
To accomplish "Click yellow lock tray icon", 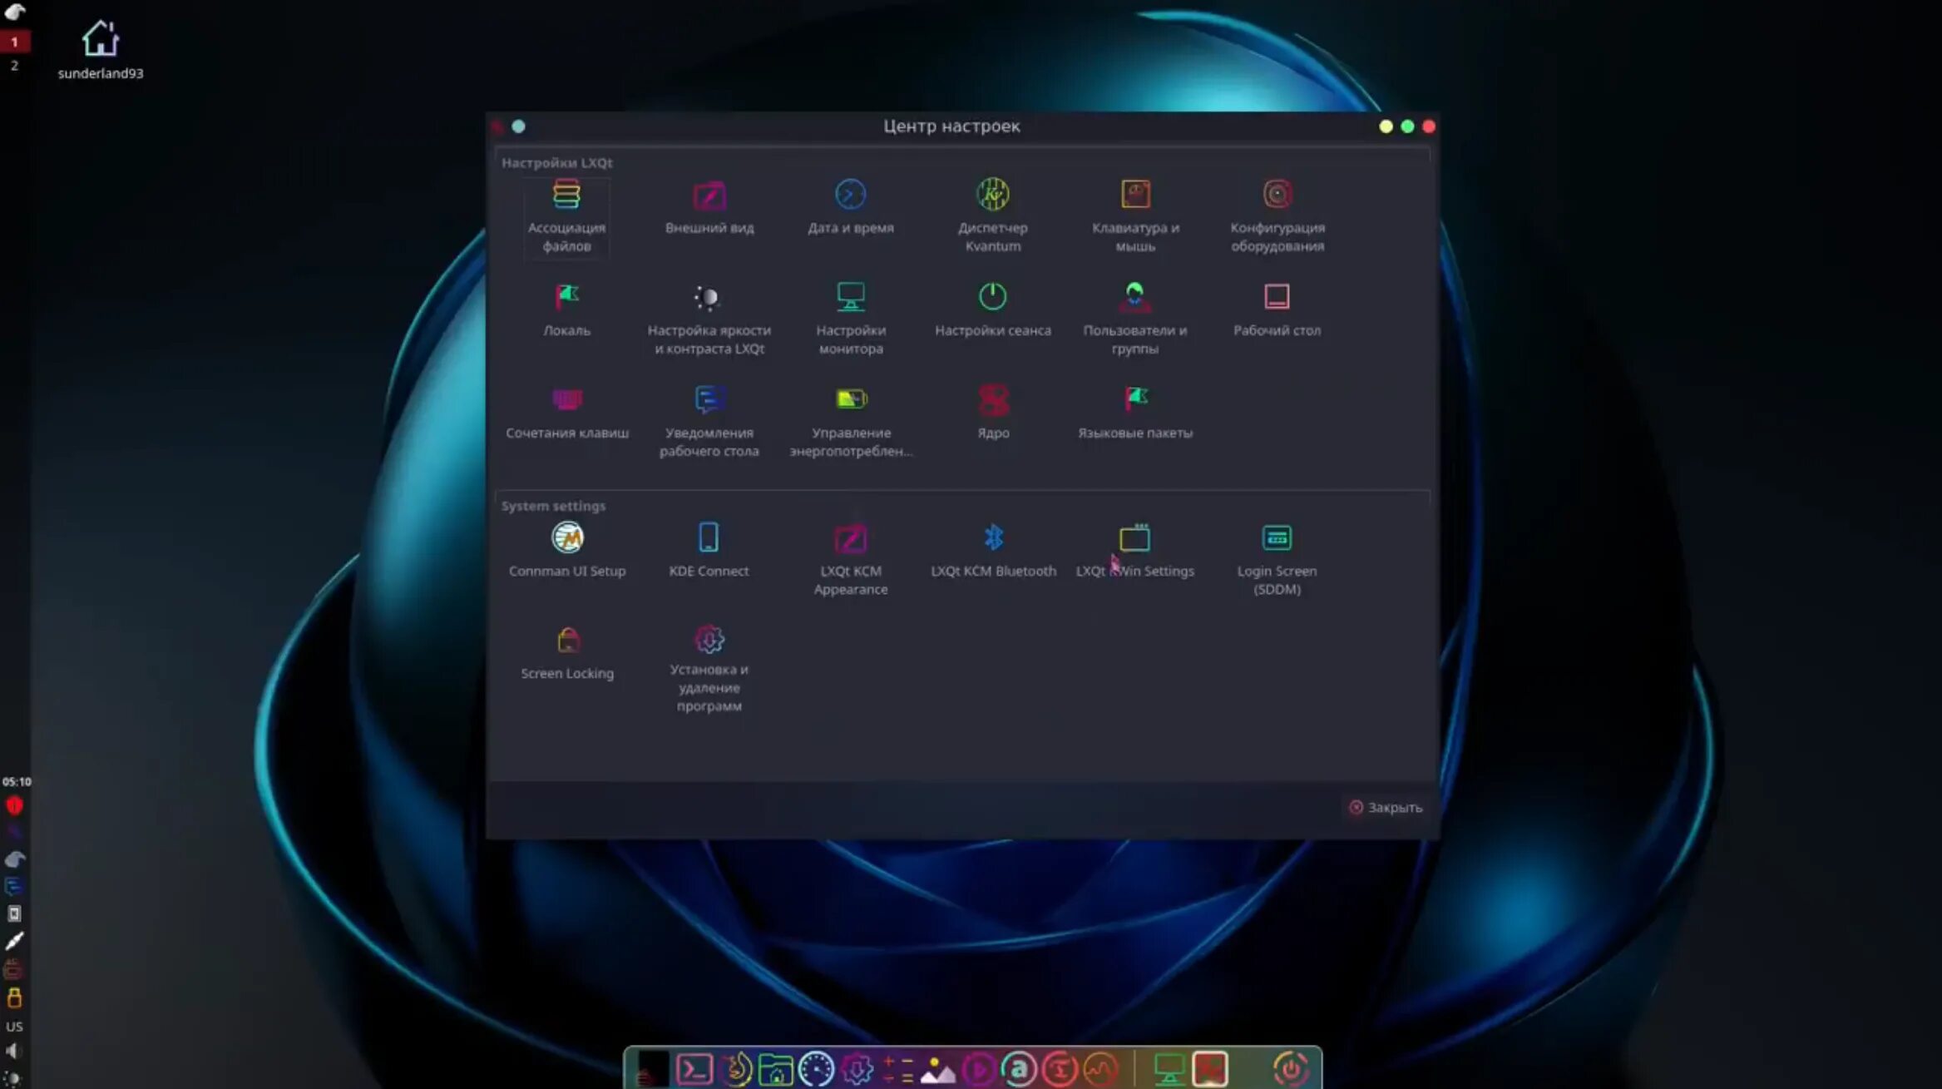I will 14,997.
